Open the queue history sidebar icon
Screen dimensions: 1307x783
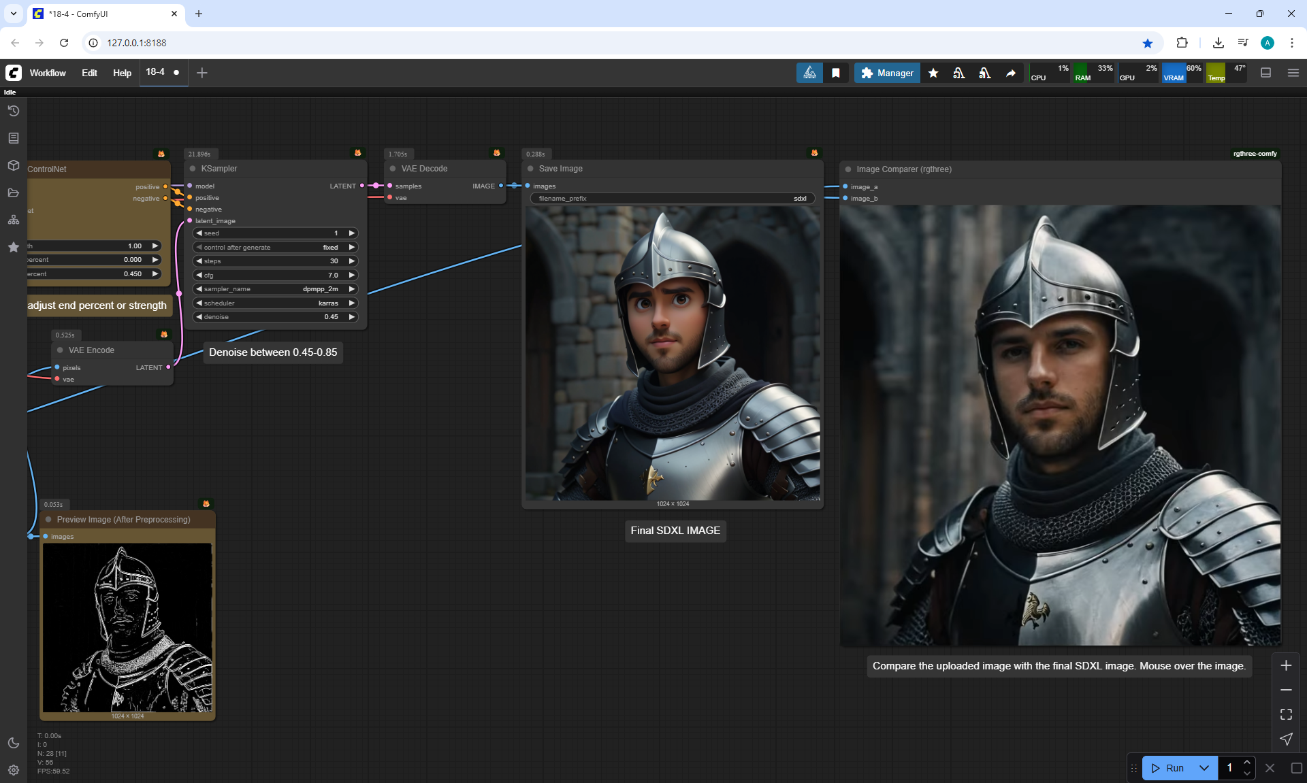point(13,111)
